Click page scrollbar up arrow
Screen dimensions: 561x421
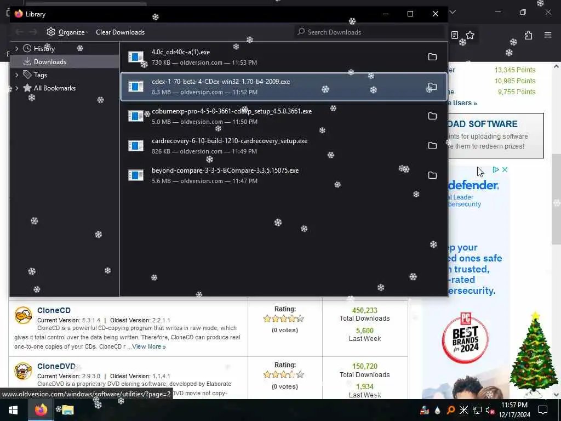point(556,66)
